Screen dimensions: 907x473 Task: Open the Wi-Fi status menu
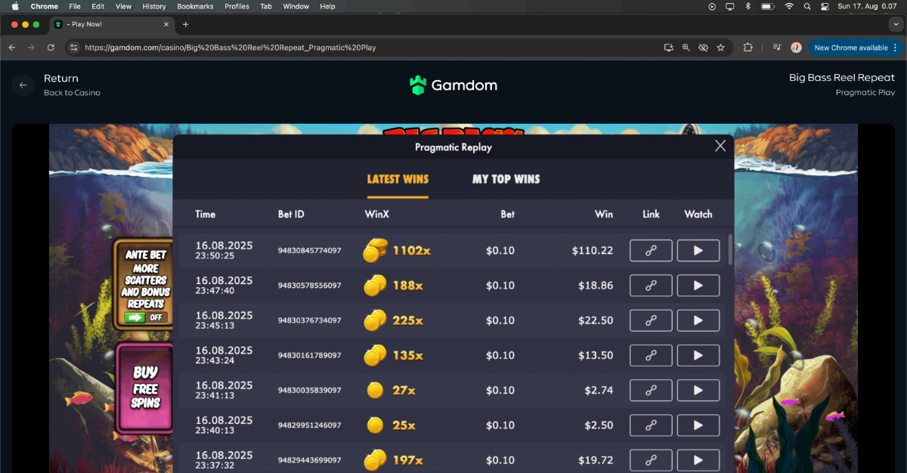pos(789,6)
